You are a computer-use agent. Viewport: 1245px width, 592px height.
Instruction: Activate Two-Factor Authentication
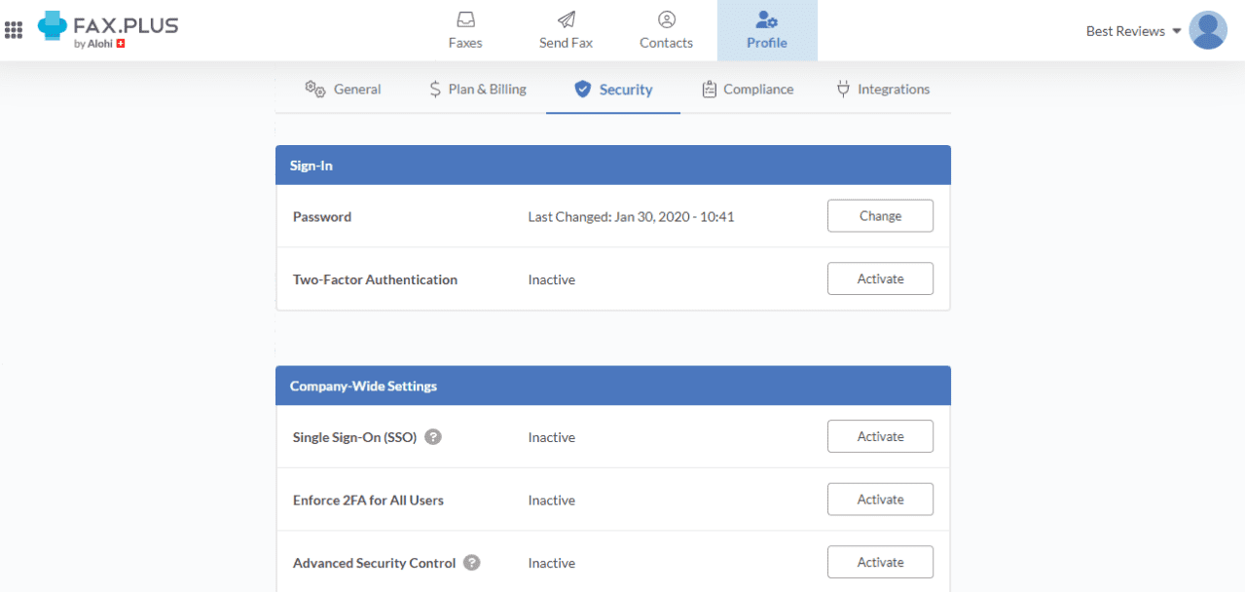tap(879, 278)
